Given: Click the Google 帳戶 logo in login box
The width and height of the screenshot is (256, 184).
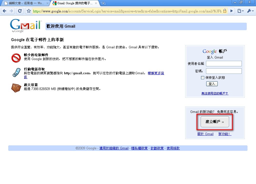Looking at the screenshot, I should click(215, 51).
